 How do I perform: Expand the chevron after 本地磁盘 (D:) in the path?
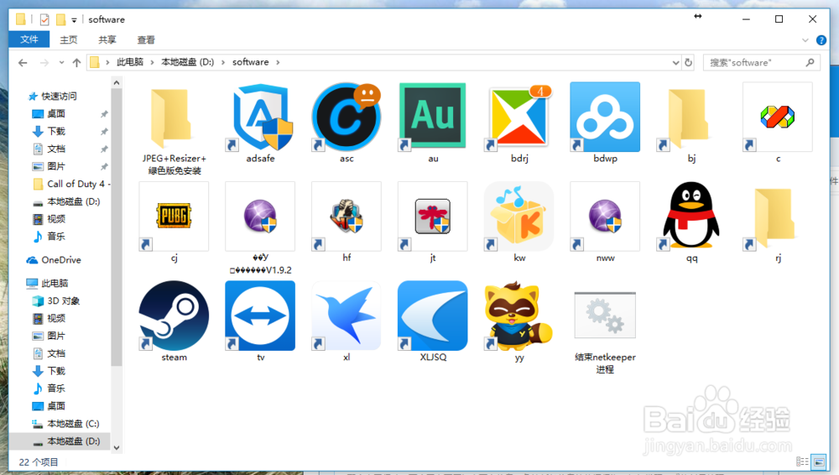click(x=223, y=63)
